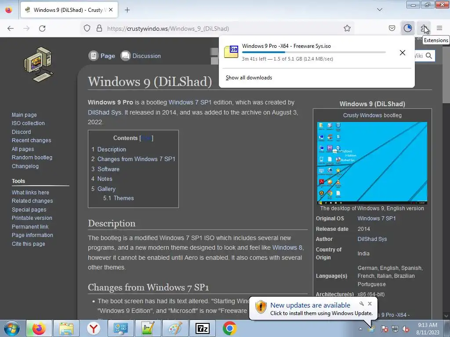Open Printable version link
This screenshot has width=450, height=337.
[32, 218]
